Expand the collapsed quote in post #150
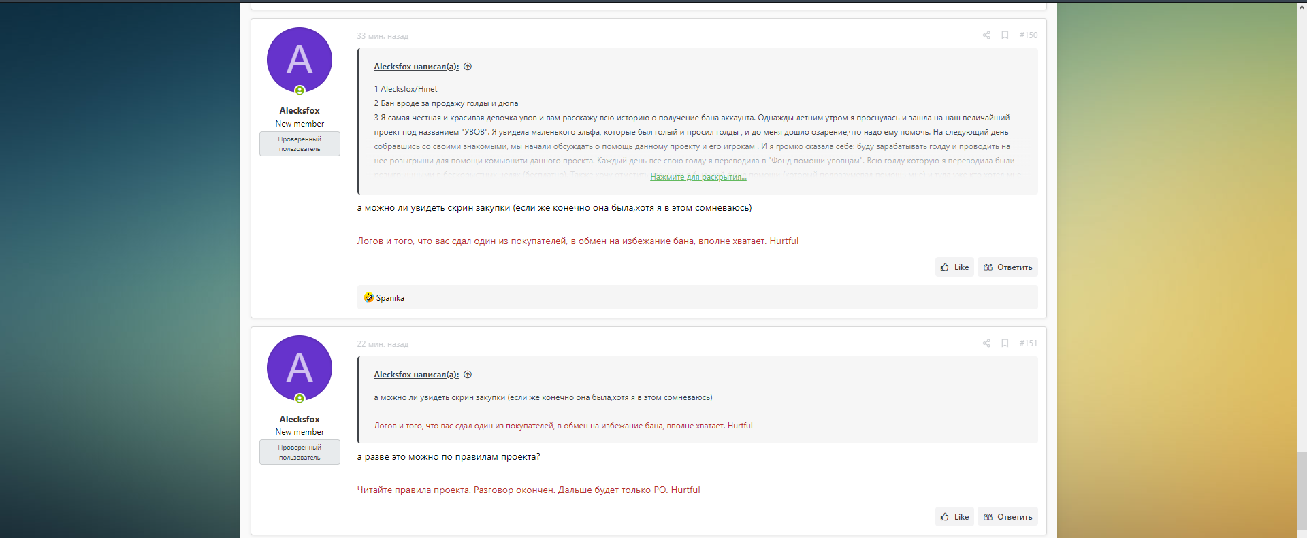1307x538 pixels. point(698,177)
